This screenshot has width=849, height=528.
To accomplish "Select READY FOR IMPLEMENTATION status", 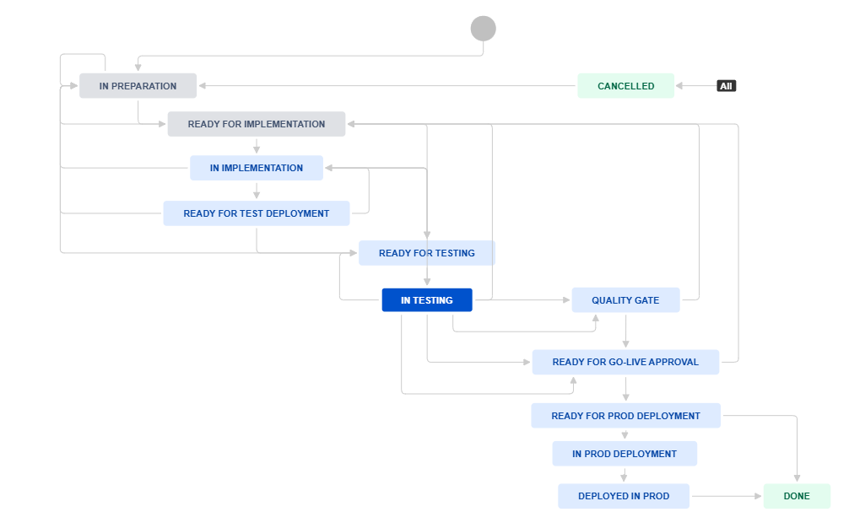I will [257, 124].
